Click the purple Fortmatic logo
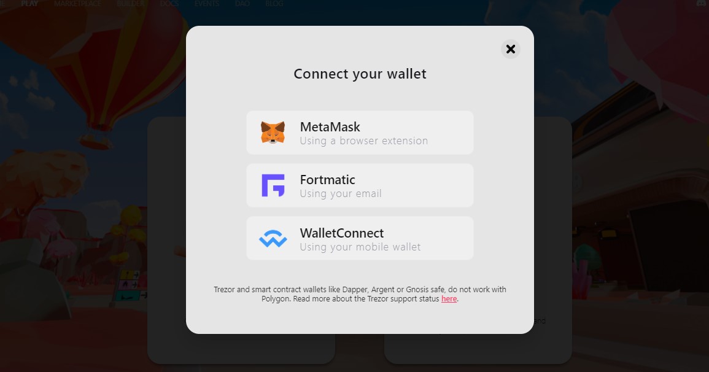Image resolution: width=709 pixels, height=372 pixels. [x=273, y=185]
